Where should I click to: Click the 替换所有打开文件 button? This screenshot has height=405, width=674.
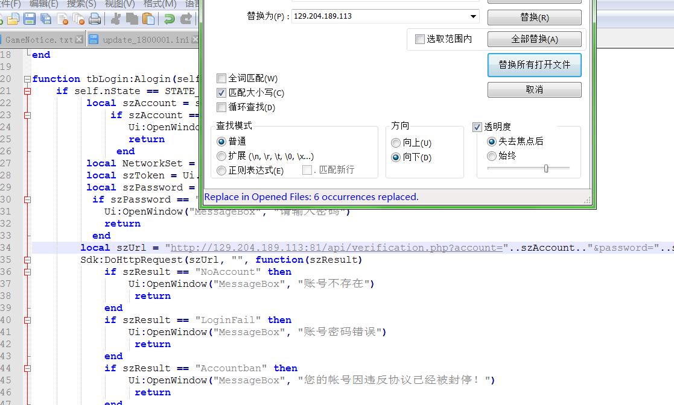(534, 64)
